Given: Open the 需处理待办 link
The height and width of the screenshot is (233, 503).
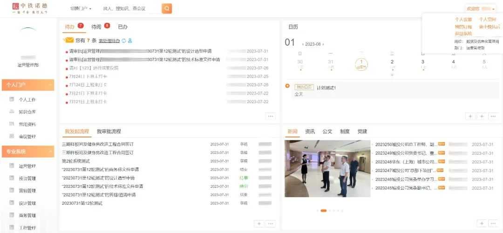Looking at the screenshot, I should tap(109, 41).
